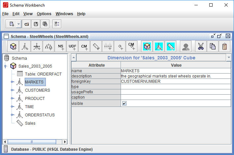The width and height of the screenshot is (234, 155).
Task: Click the scissors Cut icon
Action: pos(200,46)
